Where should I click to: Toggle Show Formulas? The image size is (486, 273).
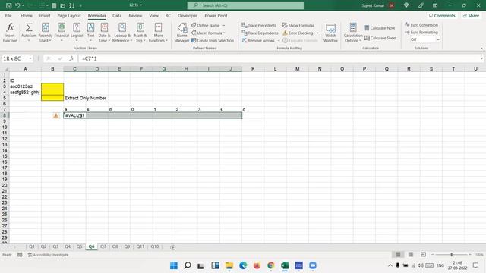point(298,25)
